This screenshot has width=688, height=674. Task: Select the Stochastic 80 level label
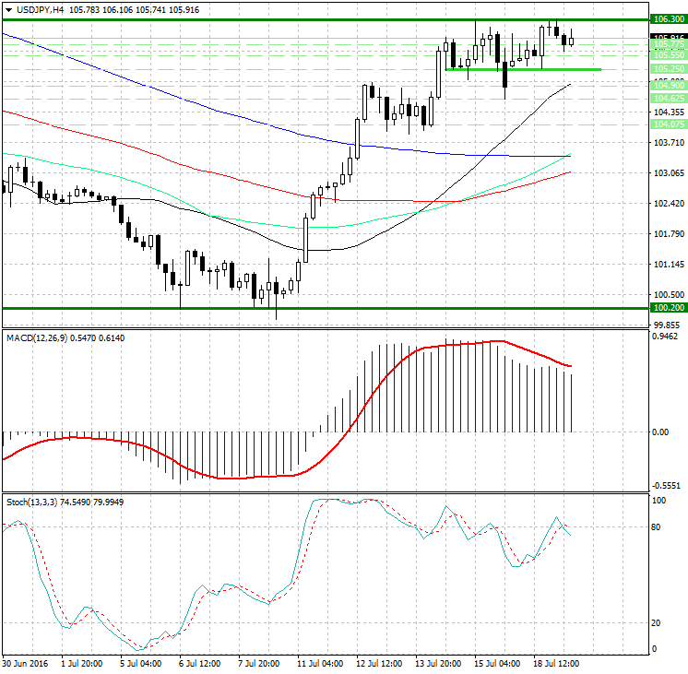pos(658,527)
